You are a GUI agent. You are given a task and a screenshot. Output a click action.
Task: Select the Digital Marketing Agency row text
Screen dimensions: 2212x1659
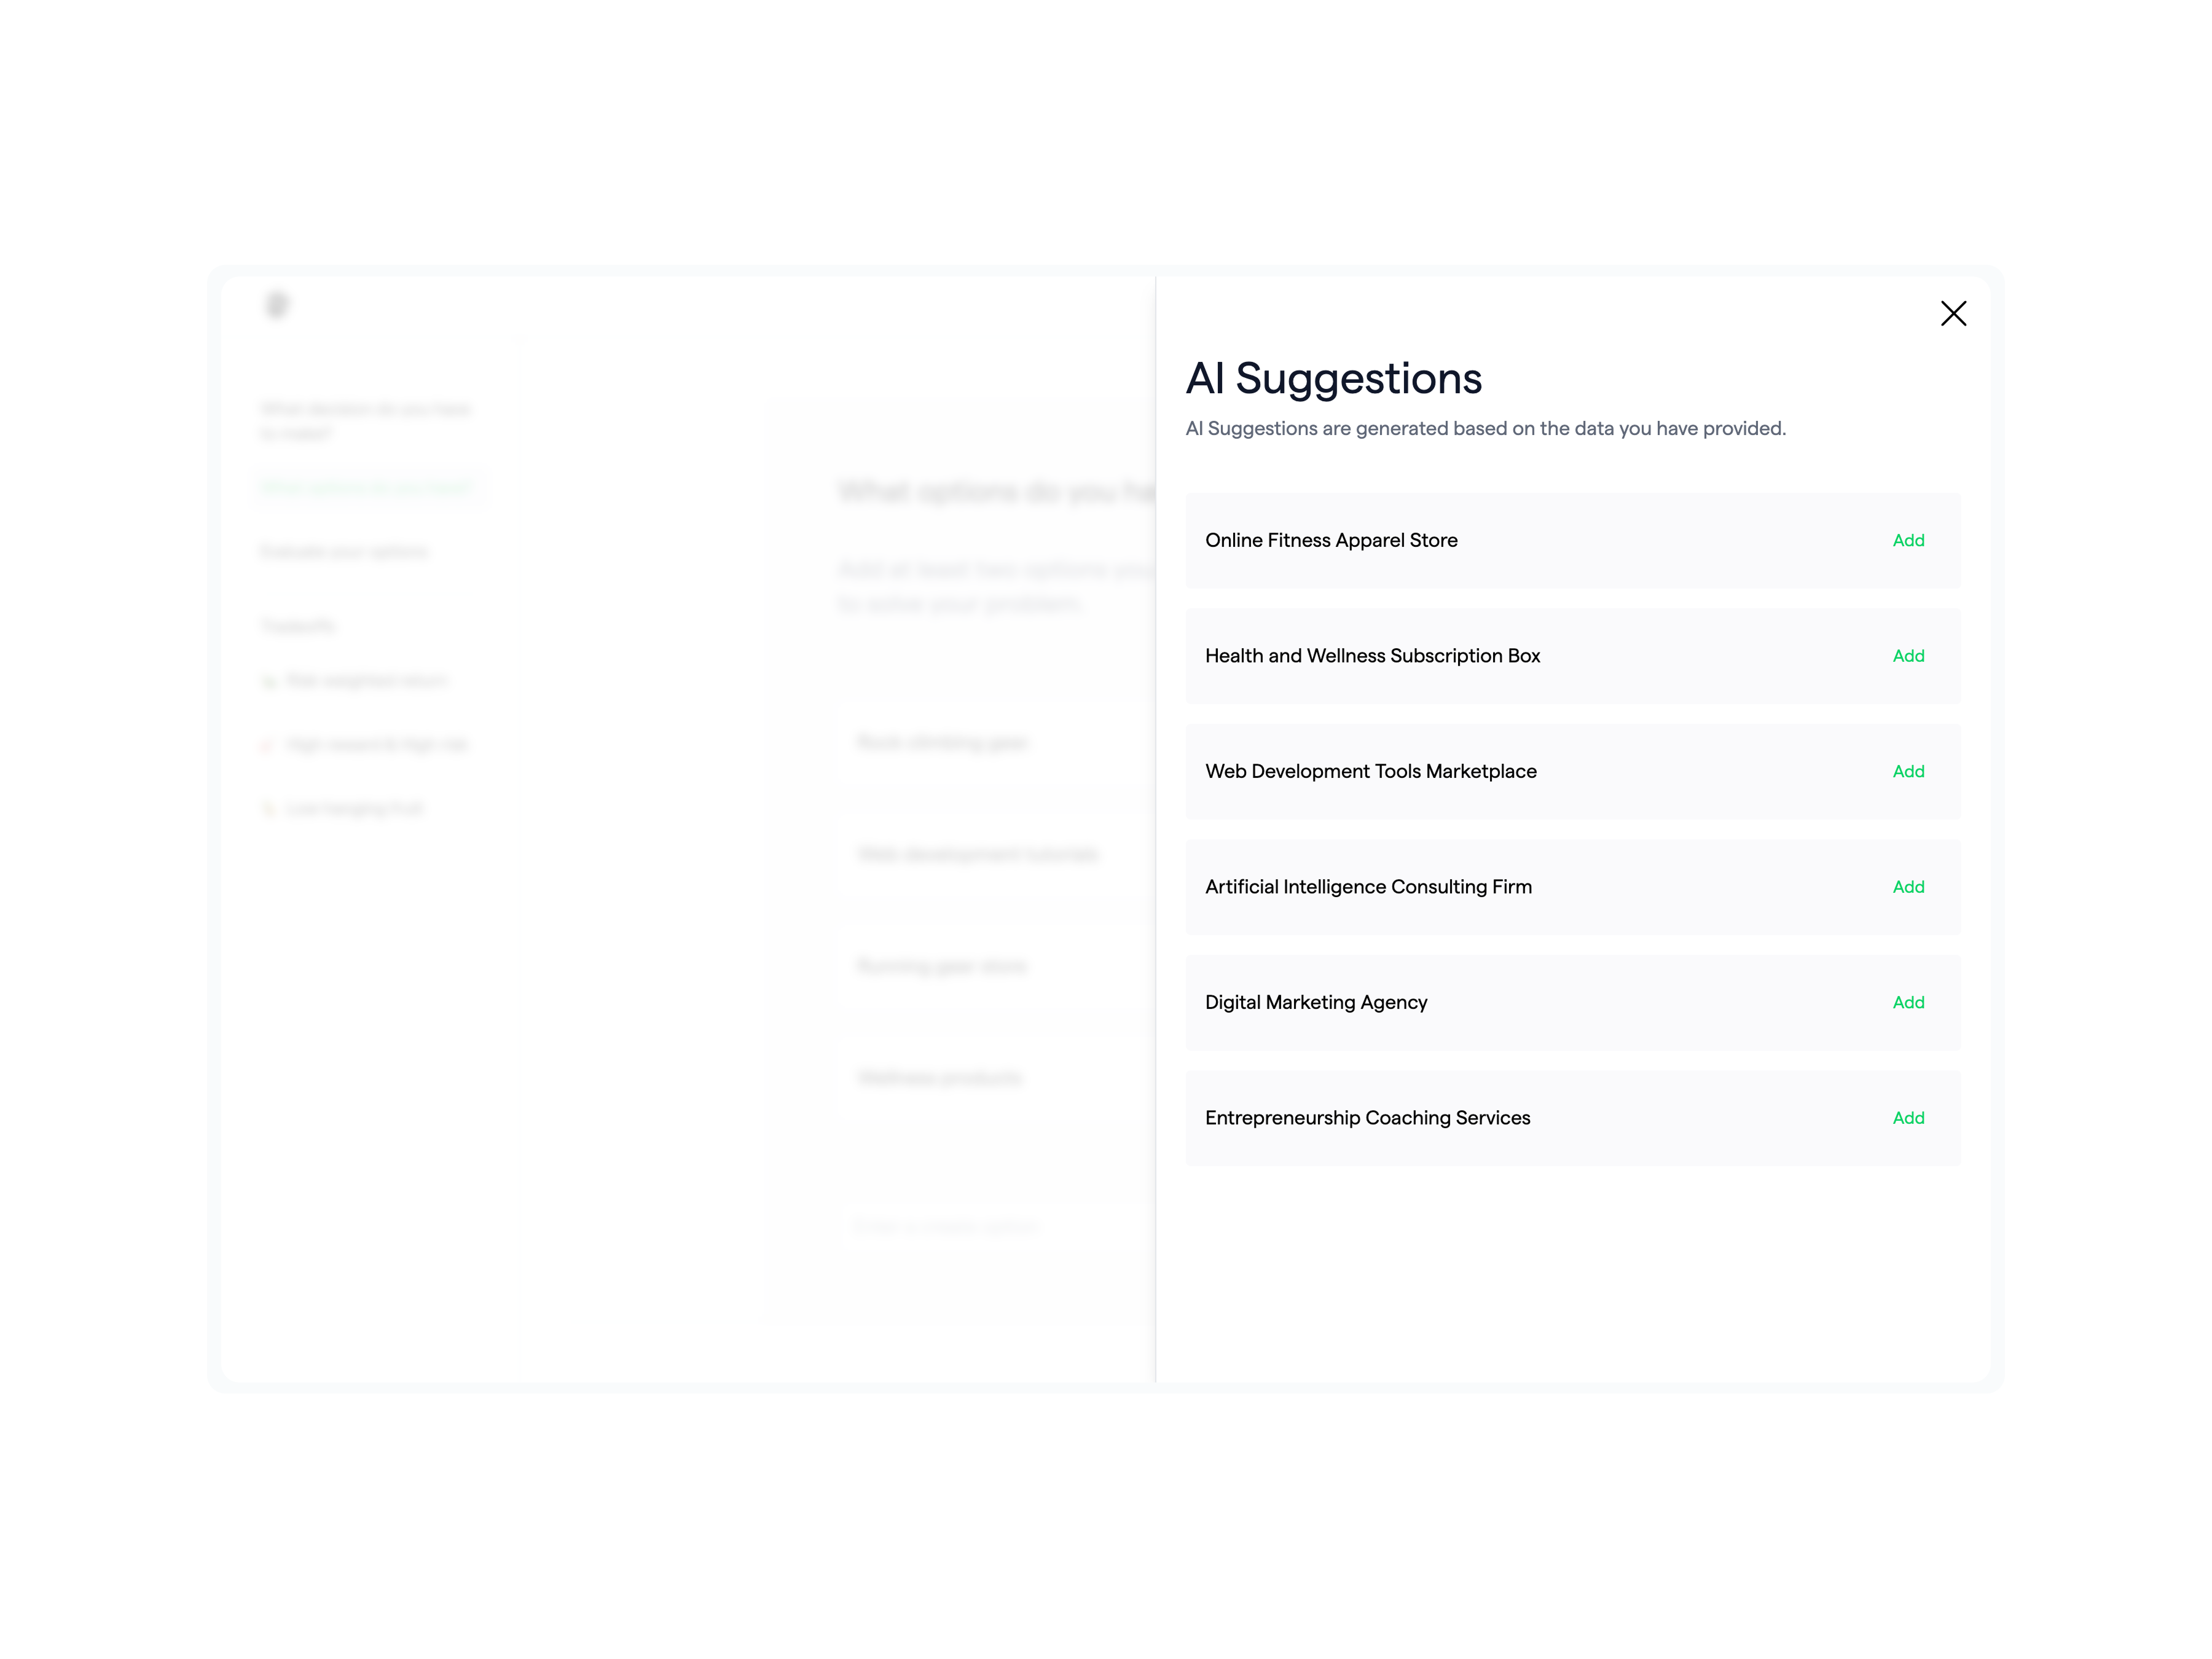(x=1315, y=1002)
